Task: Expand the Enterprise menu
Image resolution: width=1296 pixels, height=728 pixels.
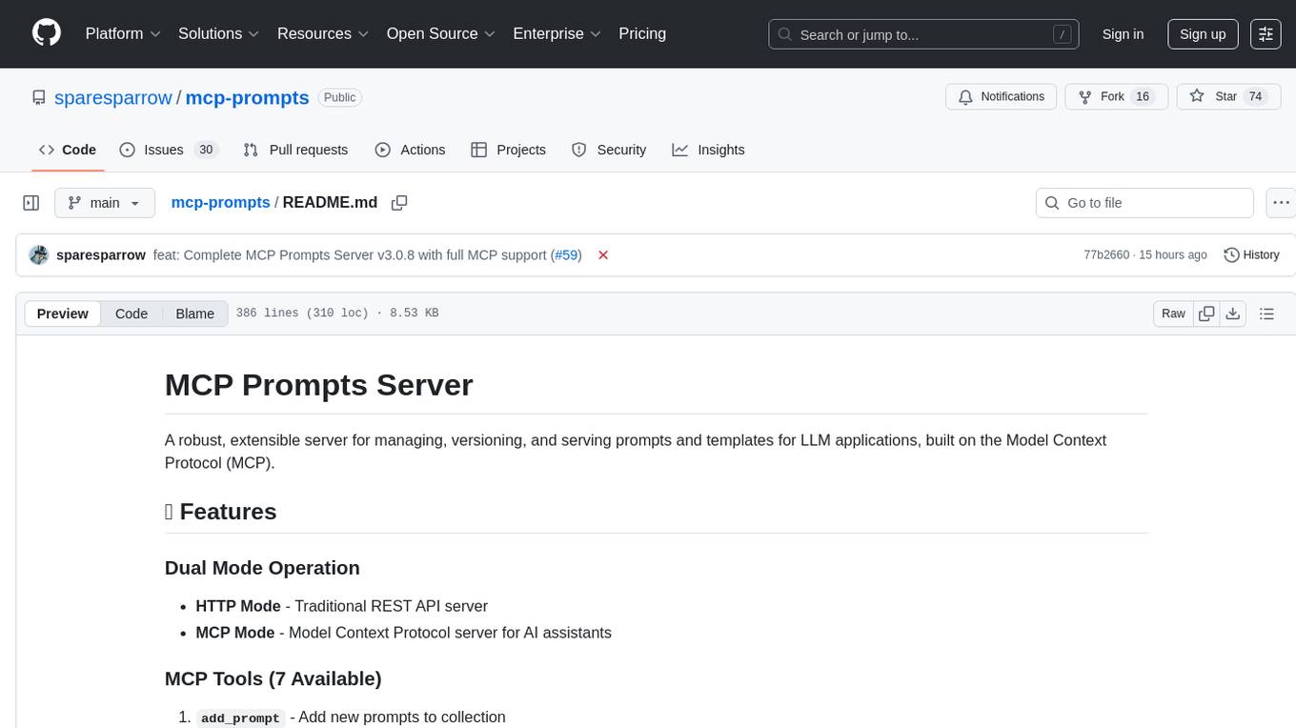Action: [557, 33]
